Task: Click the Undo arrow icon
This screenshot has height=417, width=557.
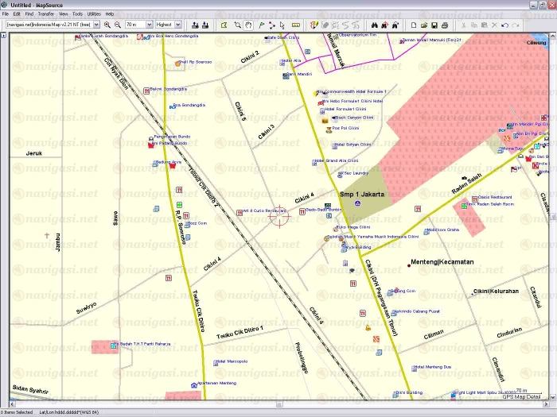Action: coord(505,25)
